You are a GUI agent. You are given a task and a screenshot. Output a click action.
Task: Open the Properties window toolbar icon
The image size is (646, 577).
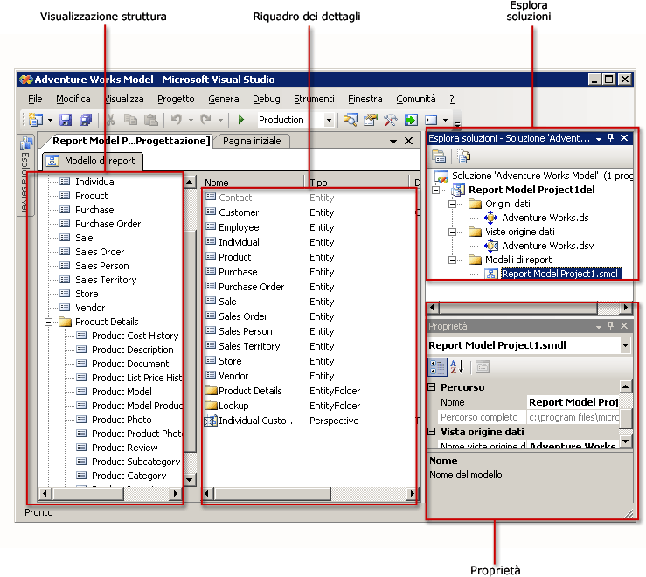(x=371, y=120)
